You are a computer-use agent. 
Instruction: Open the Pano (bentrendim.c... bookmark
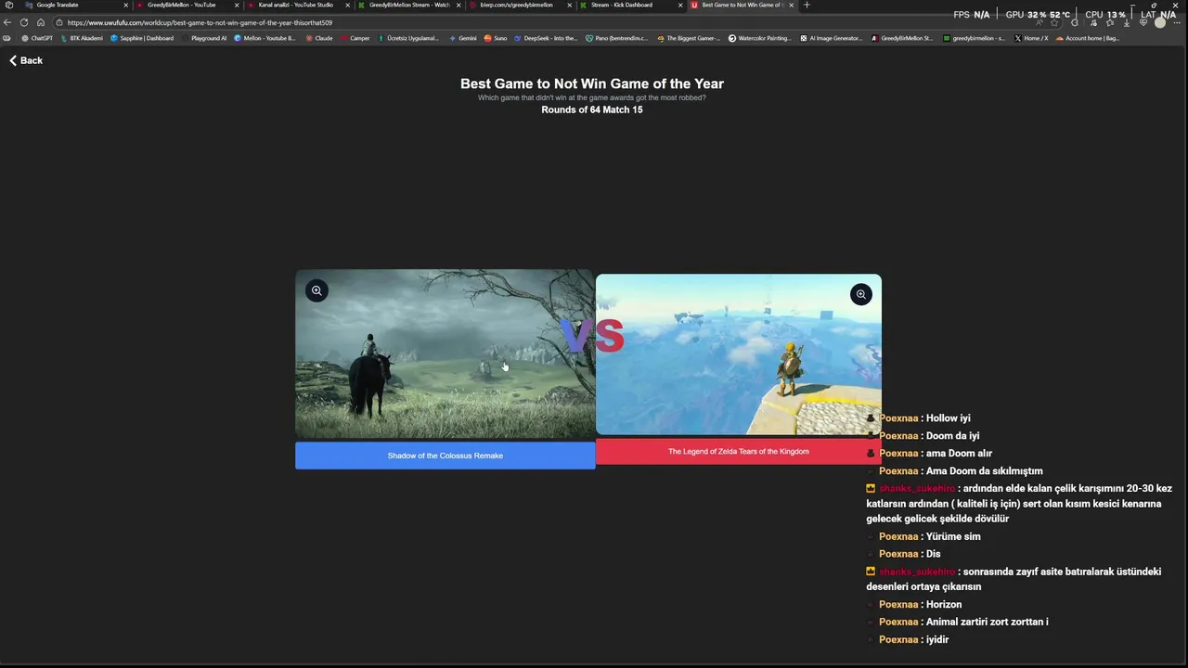click(616, 38)
